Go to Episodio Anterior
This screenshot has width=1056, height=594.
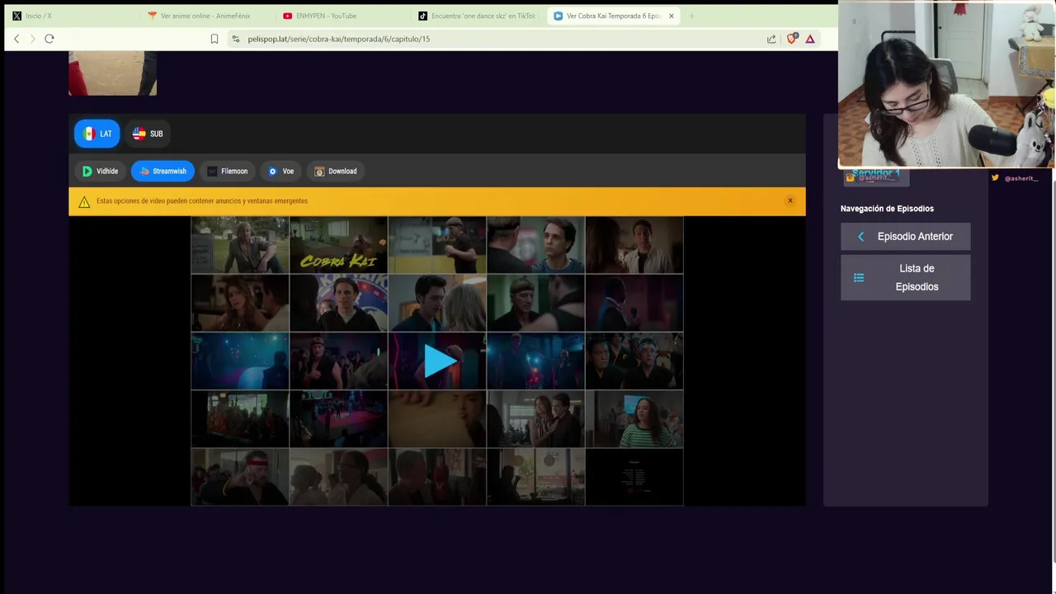click(905, 236)
